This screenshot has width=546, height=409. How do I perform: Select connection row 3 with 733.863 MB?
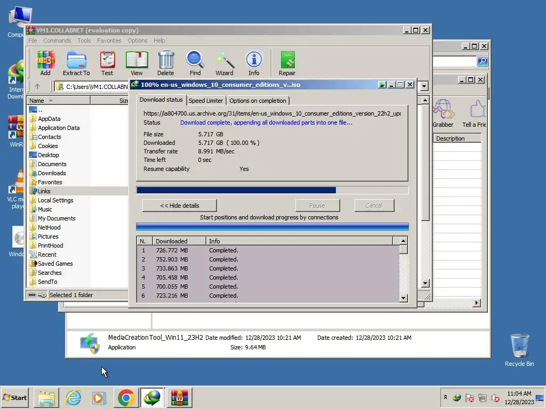coord(268,268)
